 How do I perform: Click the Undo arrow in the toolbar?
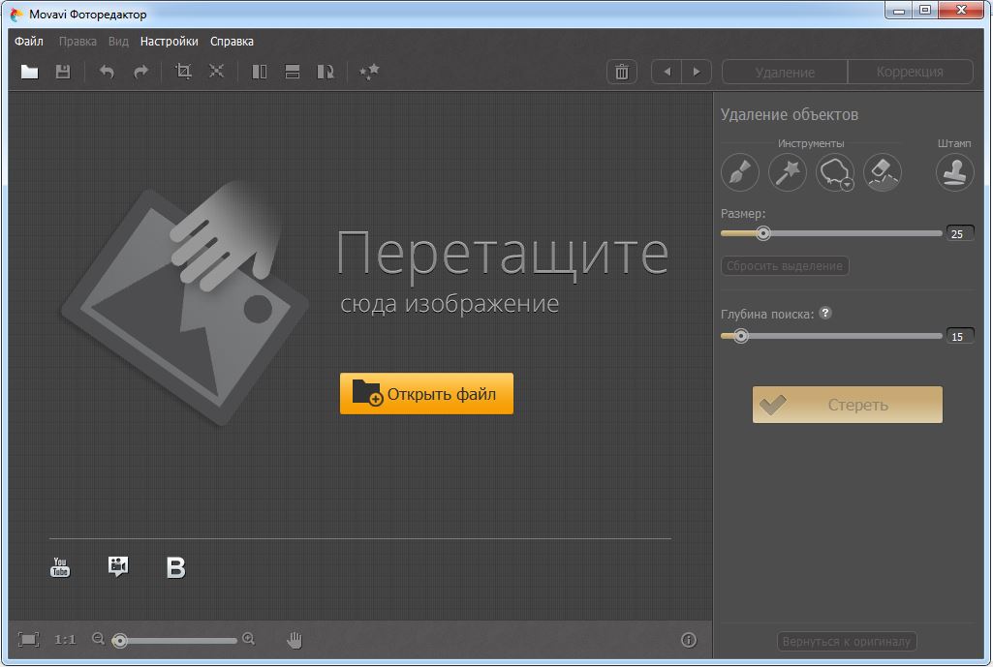coord(107,72)
